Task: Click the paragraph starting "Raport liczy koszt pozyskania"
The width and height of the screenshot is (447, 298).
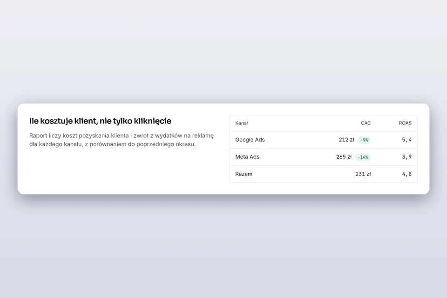Action: pyautogui.click(x=122, y=140)
